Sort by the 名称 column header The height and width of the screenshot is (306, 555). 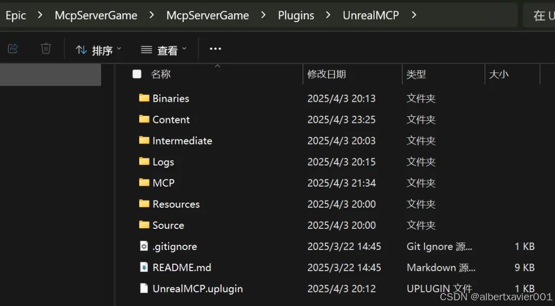(161, 74)
